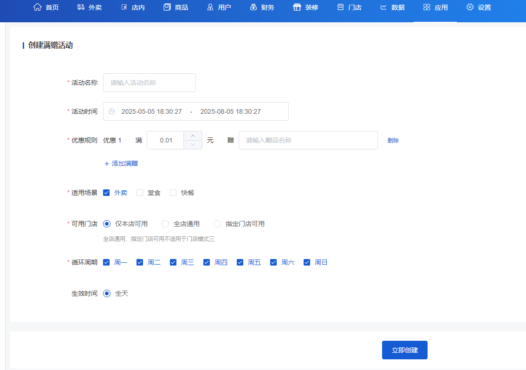
Task: Uncheck 周五 in 循环周期
Action: (240, 262)
